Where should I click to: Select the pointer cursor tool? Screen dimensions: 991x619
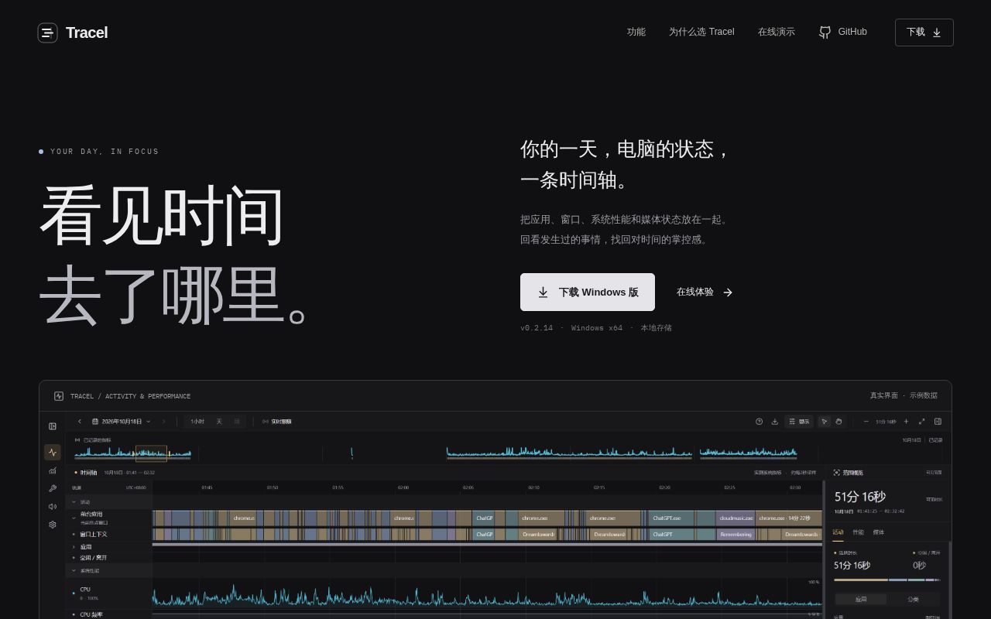(824, 422)
